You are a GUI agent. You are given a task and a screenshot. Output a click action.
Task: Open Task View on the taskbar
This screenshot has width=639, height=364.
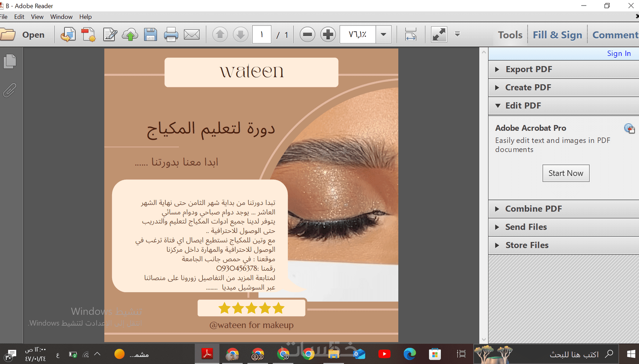coord(461,354)
